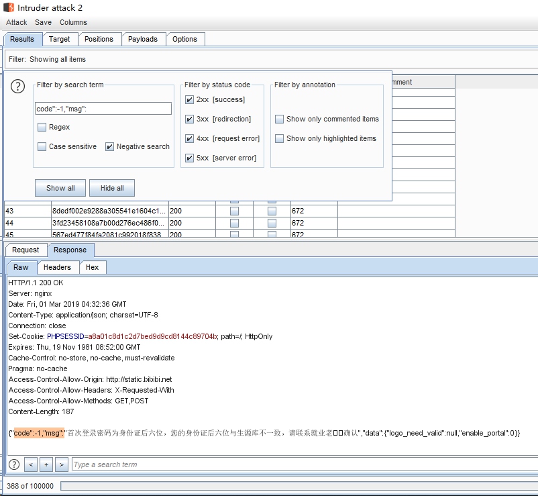
Task: Open the Save menu
Action: 43,22
